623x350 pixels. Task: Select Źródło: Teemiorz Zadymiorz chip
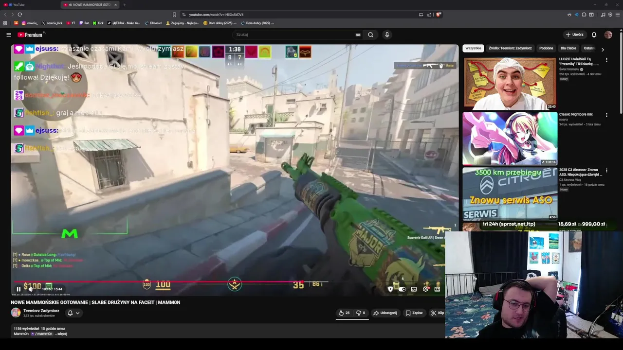click(510, 48)
